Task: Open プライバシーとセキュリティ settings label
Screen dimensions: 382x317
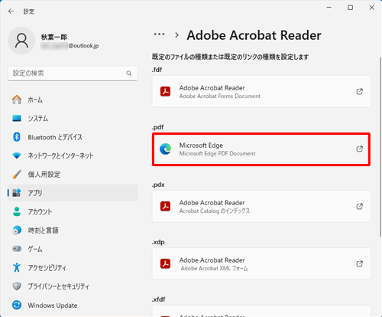Action: [59, 286]
